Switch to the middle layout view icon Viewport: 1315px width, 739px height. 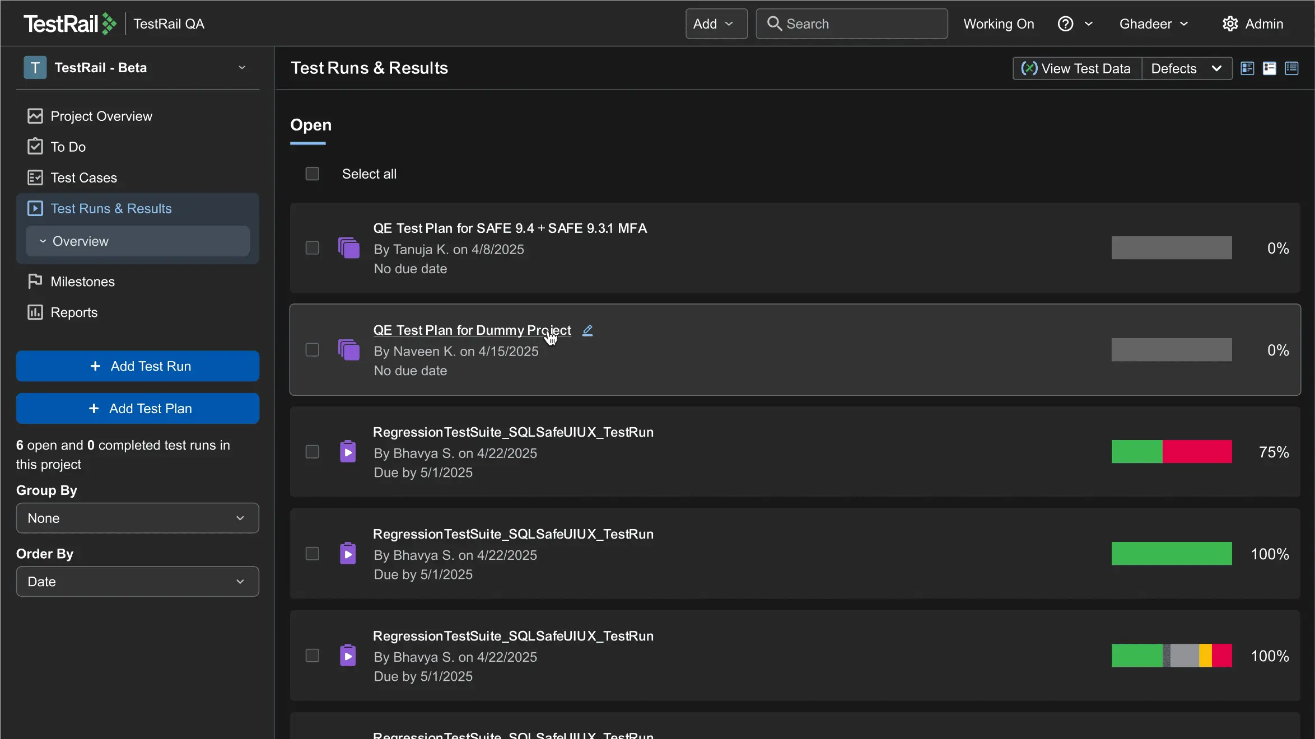(x=1270, y=68)
